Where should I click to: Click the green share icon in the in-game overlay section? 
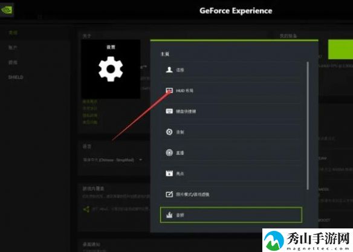click(x=86, y=209)
